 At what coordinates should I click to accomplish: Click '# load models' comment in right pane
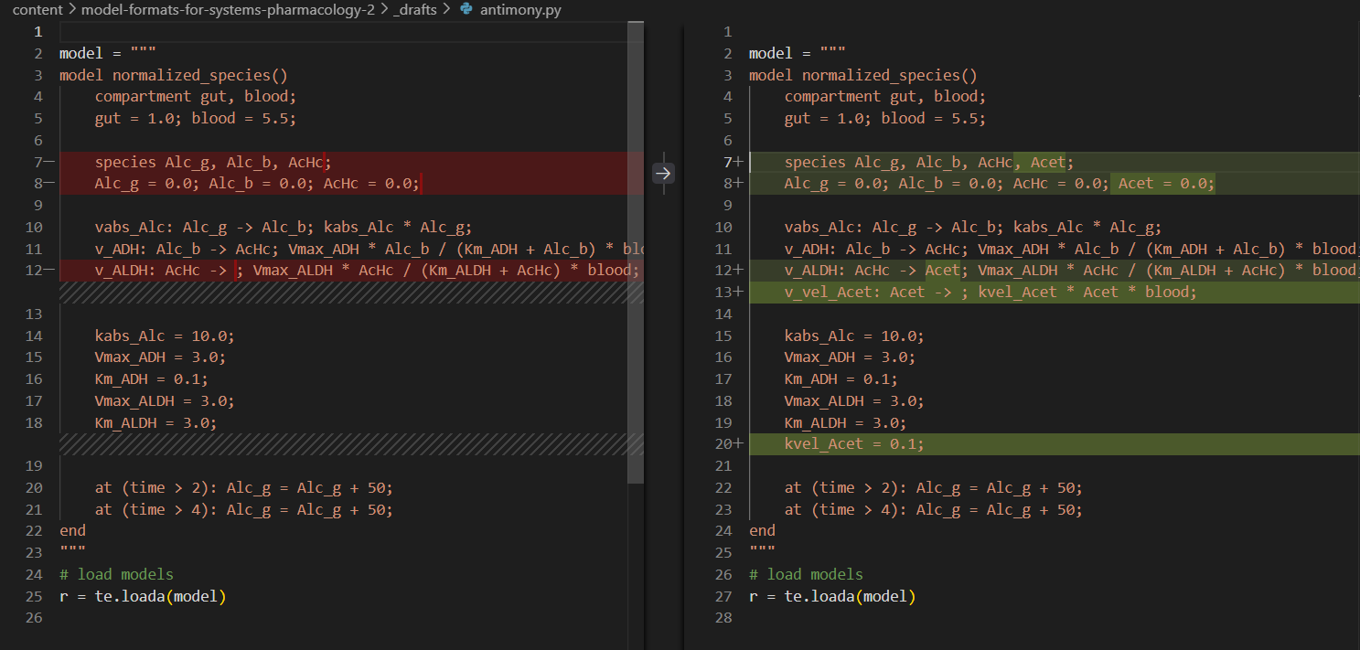[805, 574]
